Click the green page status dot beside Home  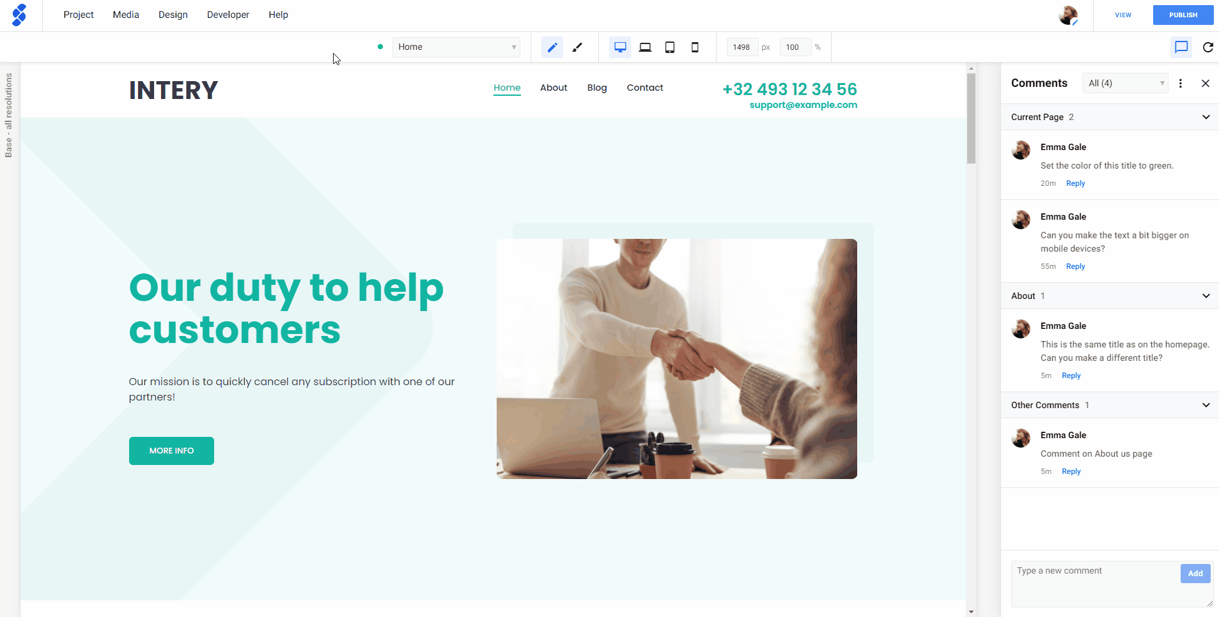(380, 47)
